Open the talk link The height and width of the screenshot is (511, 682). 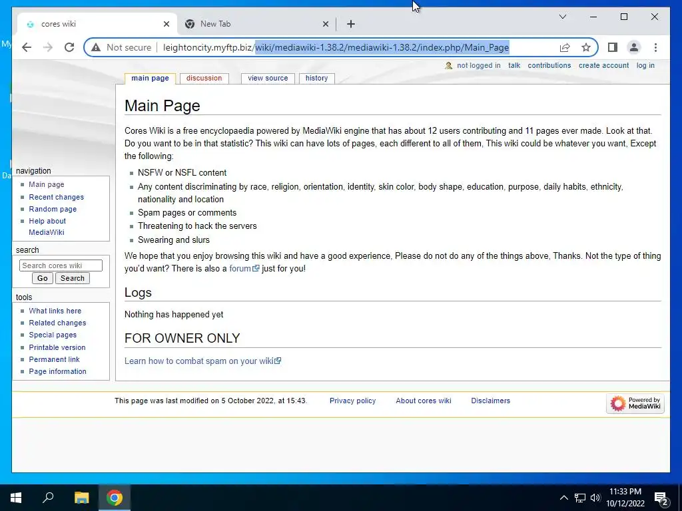pyautogui.click(x=514, y=66)
